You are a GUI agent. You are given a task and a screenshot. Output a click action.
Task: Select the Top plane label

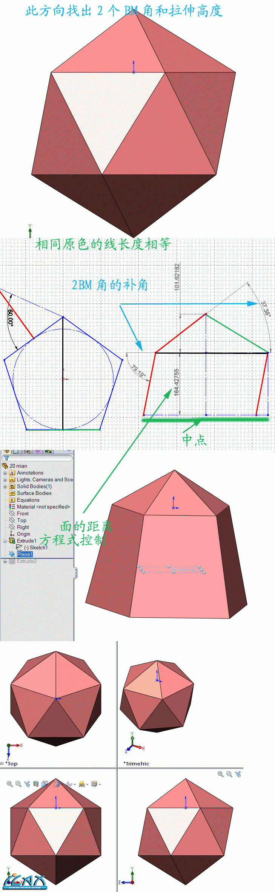click(x=22, y=521)
